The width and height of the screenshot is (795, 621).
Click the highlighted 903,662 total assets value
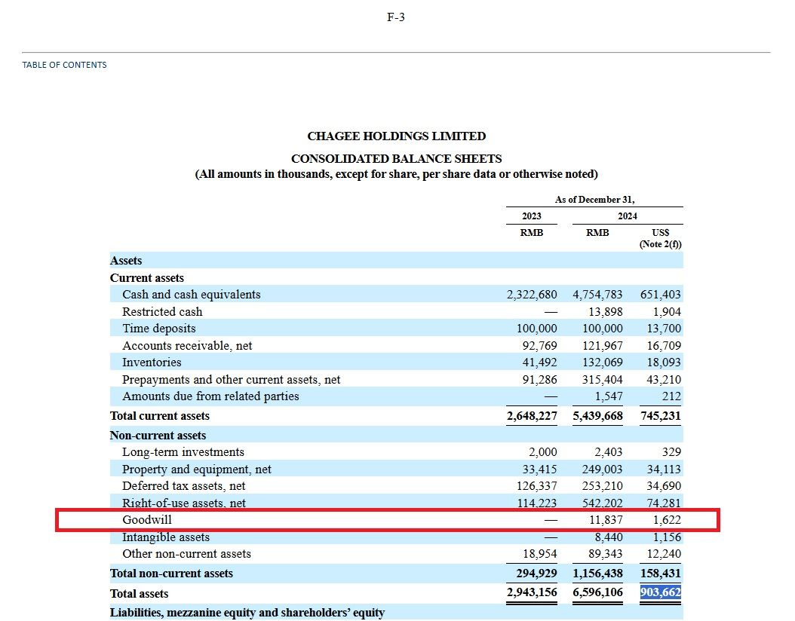[x=661, y=593]
